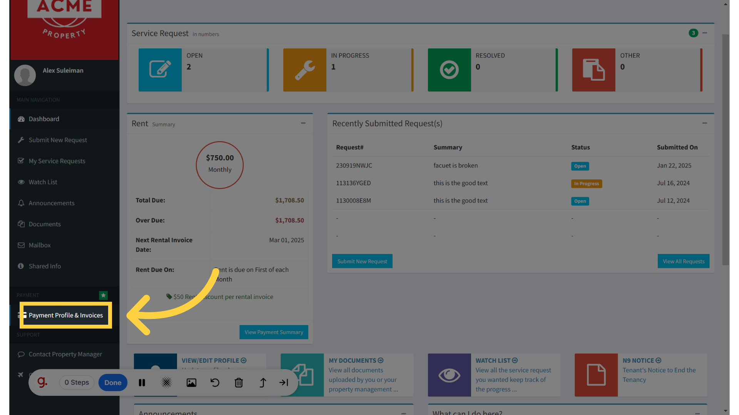Screen dimensions: 739x415
Task: Open Payment Profile & Invoices
Action: [x=66, y=315]
